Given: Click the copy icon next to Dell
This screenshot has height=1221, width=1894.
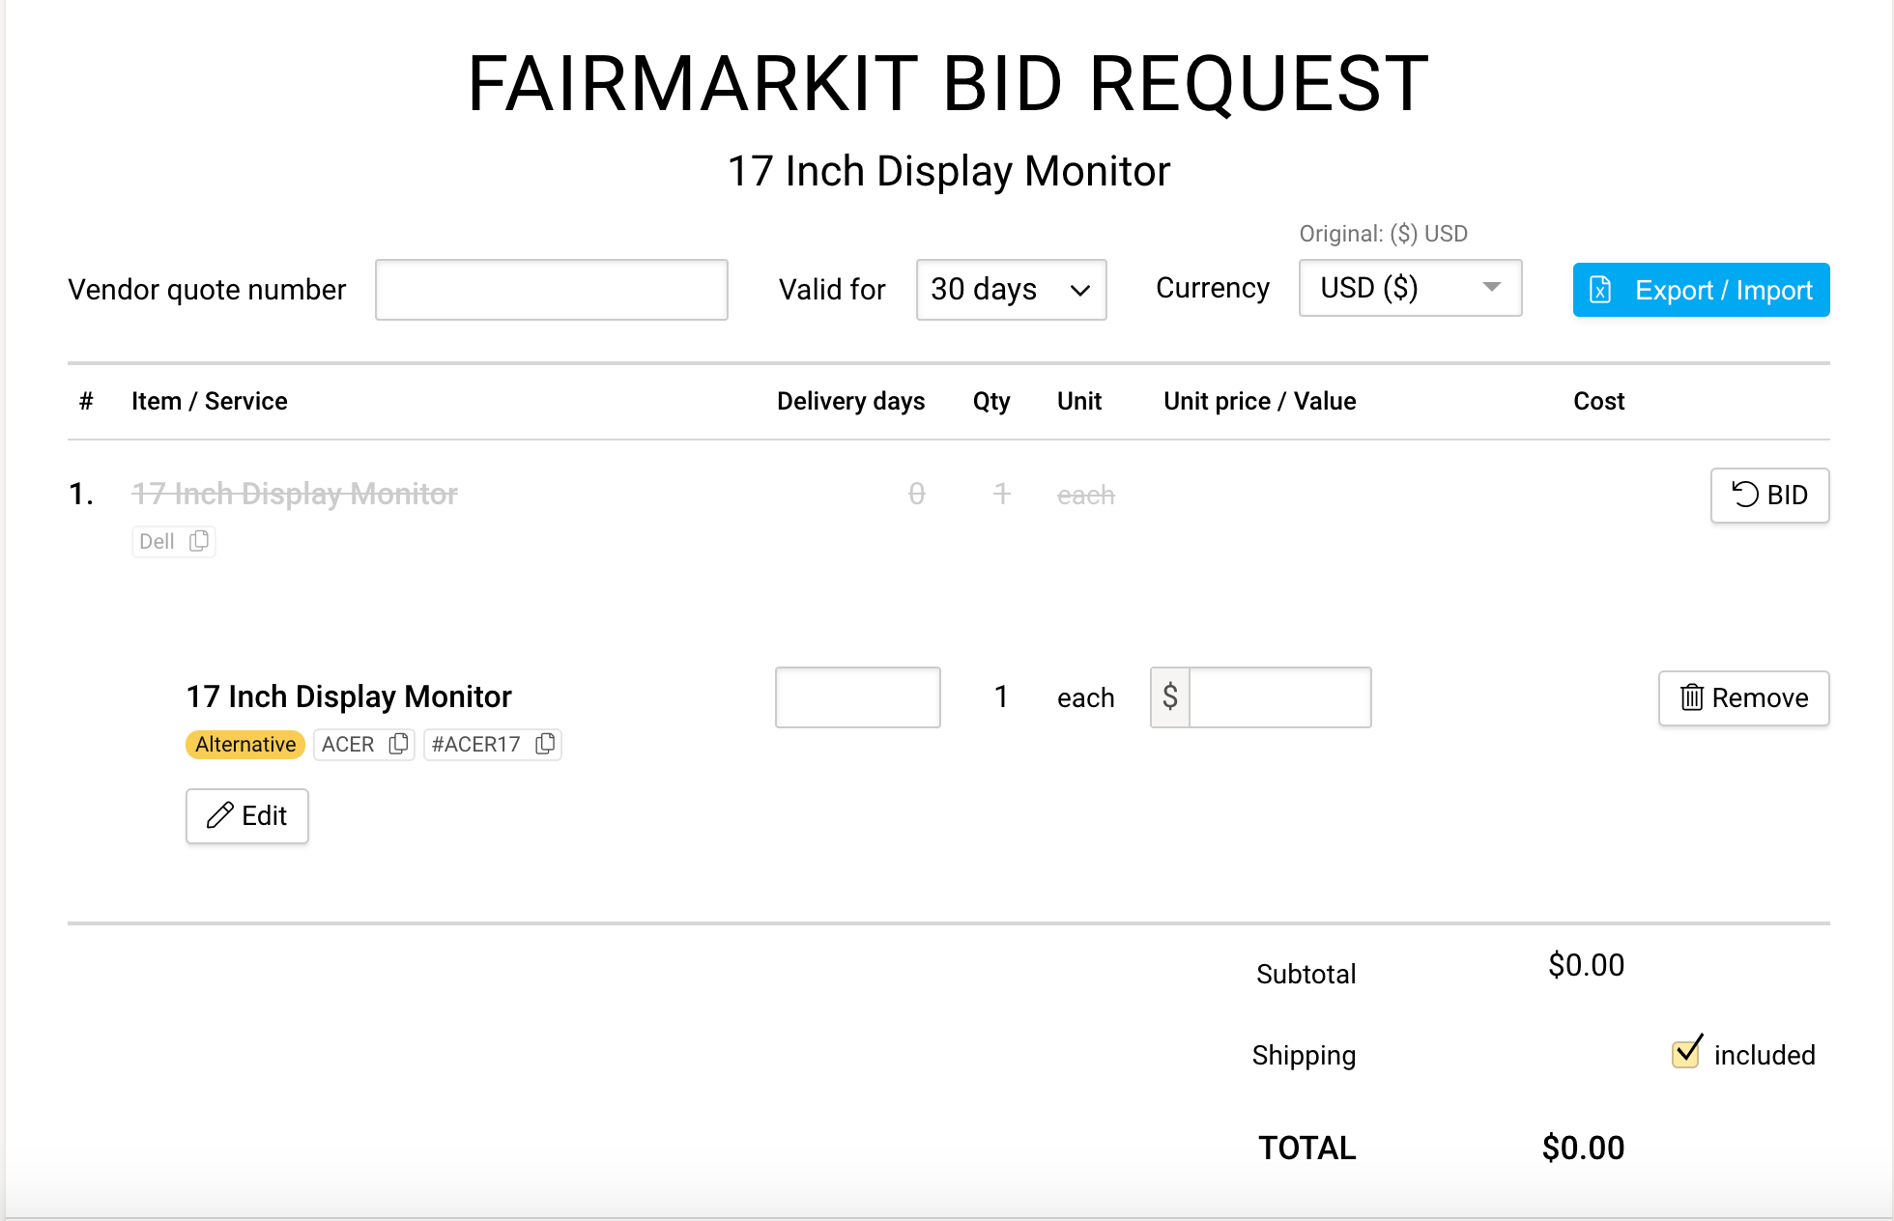Looking at the screenshot, I should [199, 541].
